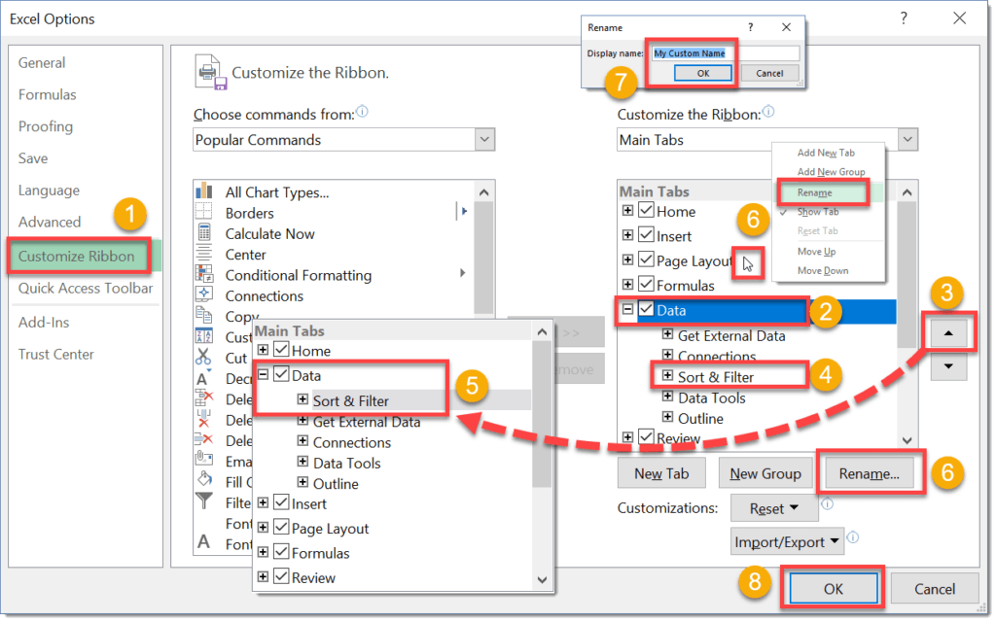The image size is (996, 622).
Task: Open the Popular Commands dropdown
Action: pyautogui.click(x=484, y=139)
